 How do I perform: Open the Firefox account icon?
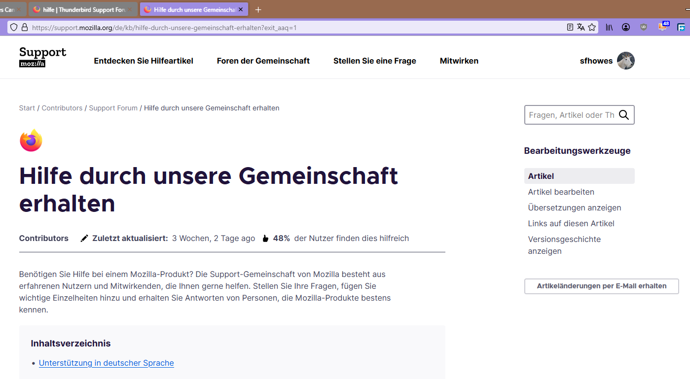click(x=626, y=28)
